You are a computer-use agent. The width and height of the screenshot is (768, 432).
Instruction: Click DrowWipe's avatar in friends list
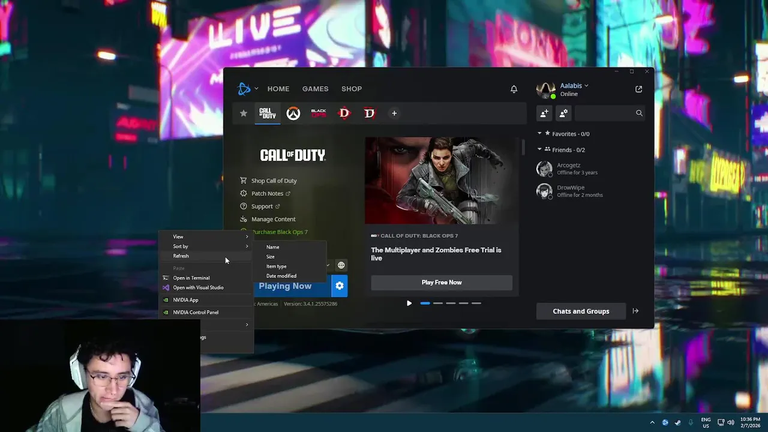[544, 191]
